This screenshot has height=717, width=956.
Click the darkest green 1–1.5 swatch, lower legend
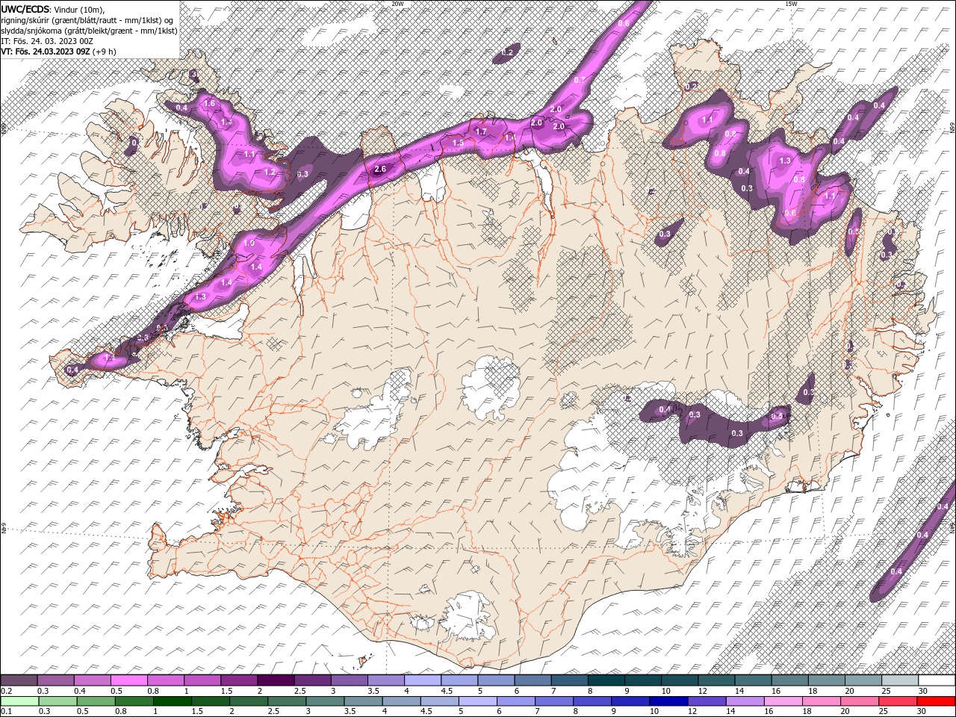tap(173, 701)
